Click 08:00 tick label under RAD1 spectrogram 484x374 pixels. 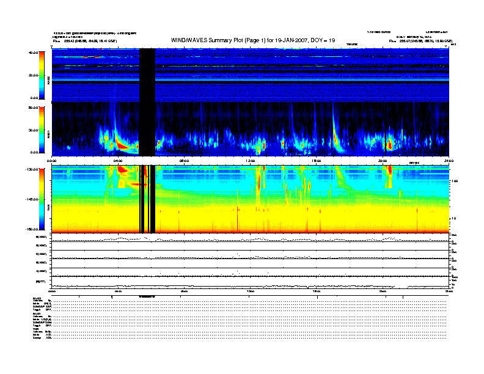tap(185, 161)
